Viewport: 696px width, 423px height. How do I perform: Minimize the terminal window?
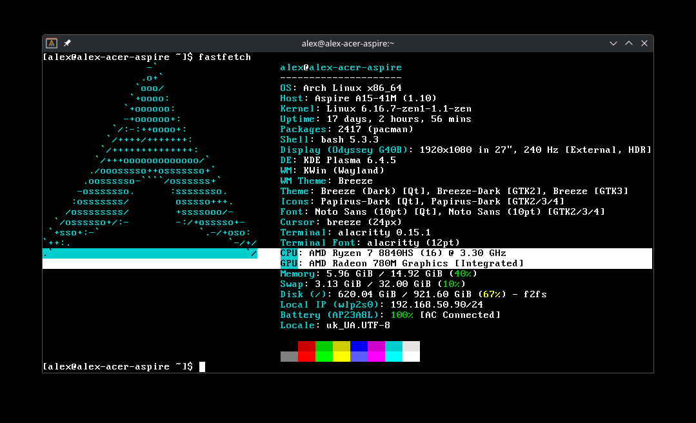point(613,43)
